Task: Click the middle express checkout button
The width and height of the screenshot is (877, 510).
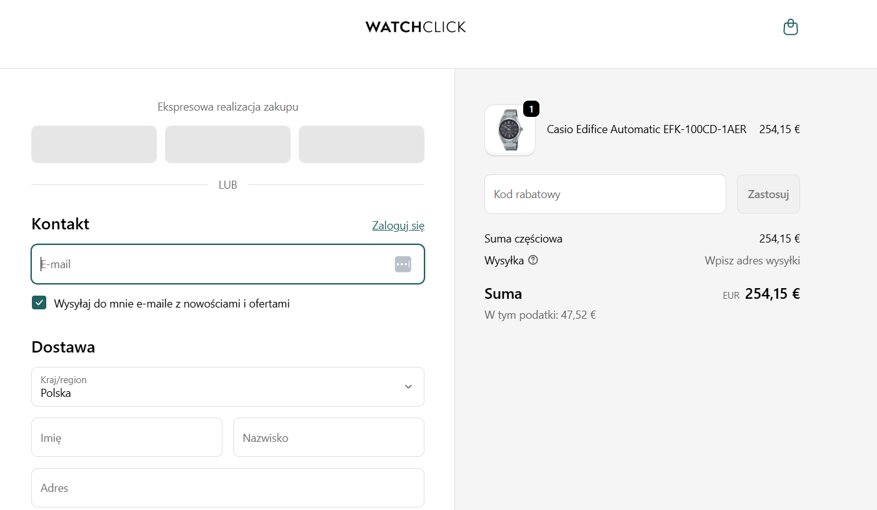Action: [x=228, y=144]
